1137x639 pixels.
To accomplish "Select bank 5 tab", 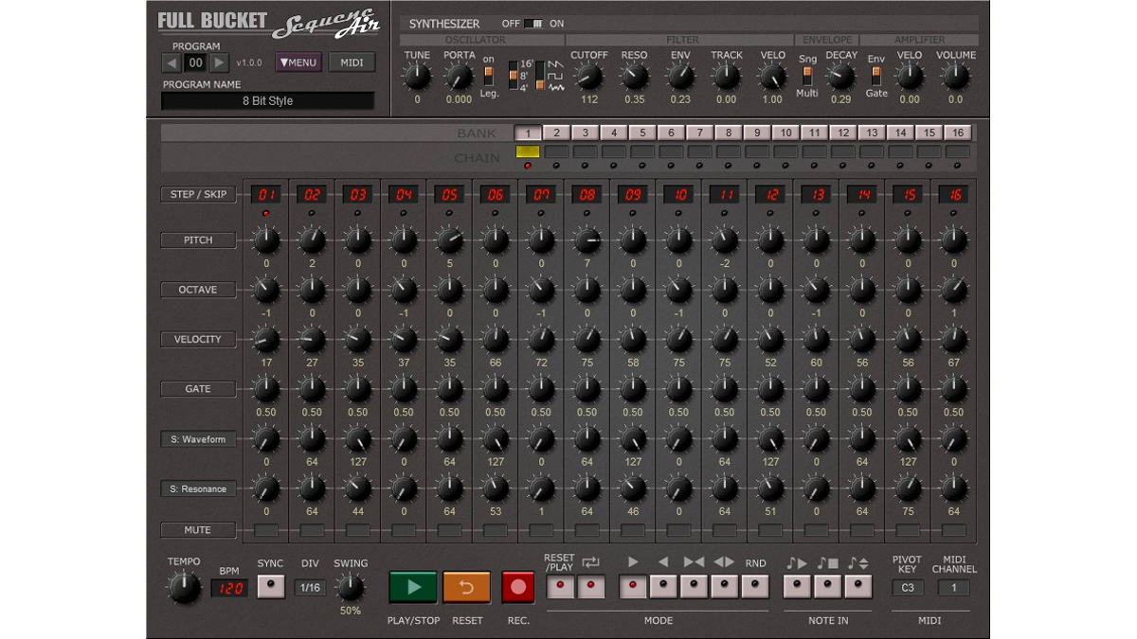I will (x=642, y=133).
